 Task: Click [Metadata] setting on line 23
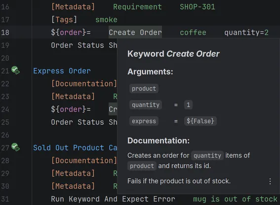[73, 97]
